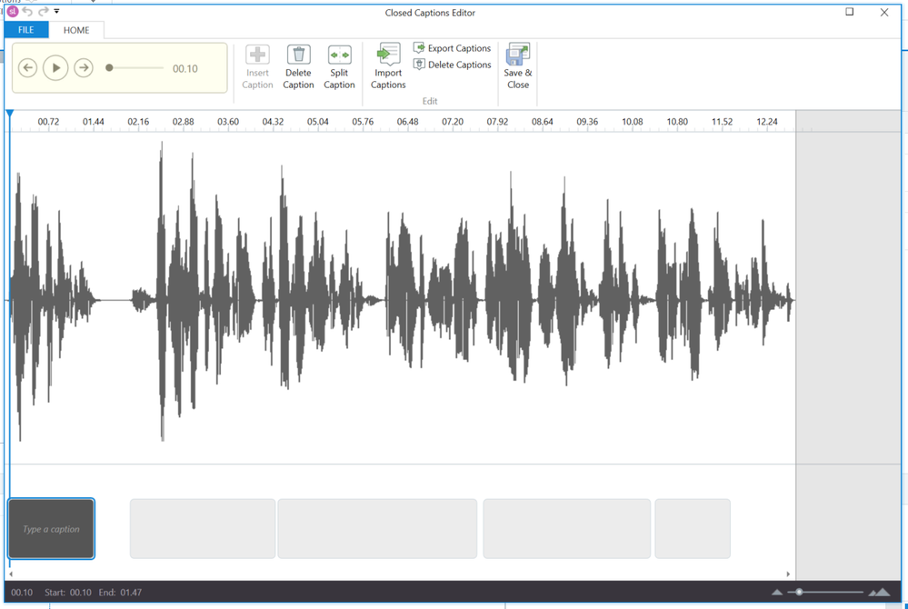Redo the action in title bar
The width and height of the screenshot is (908, 609).
[x=43, y=12]
